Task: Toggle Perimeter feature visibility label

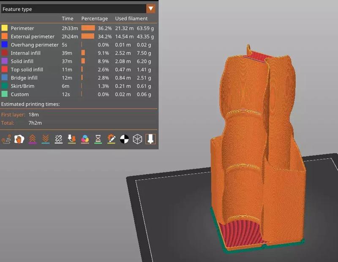Action: 22,28
